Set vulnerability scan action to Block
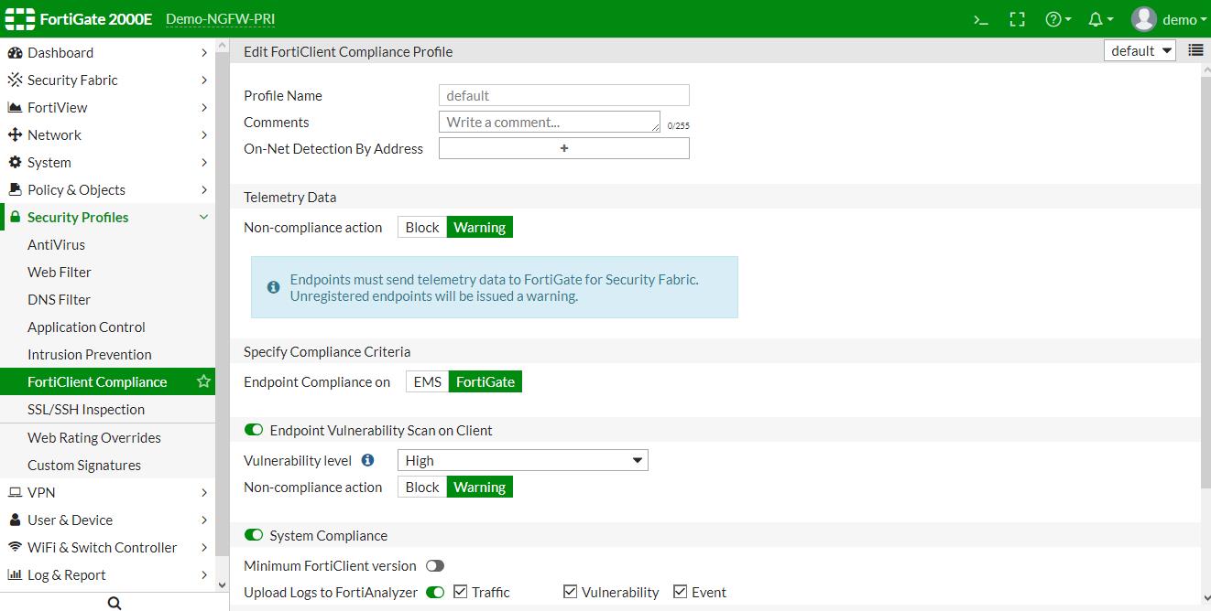The width and height of the screenshot is (1211, 611). (422, 487)
